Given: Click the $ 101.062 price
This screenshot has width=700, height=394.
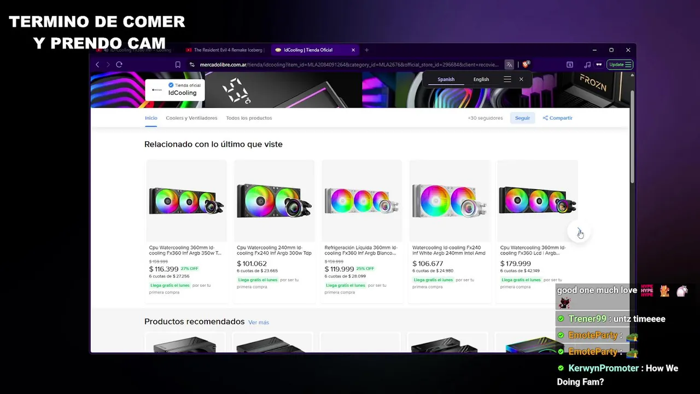Looking at the screenshot, I should [252, 264].
